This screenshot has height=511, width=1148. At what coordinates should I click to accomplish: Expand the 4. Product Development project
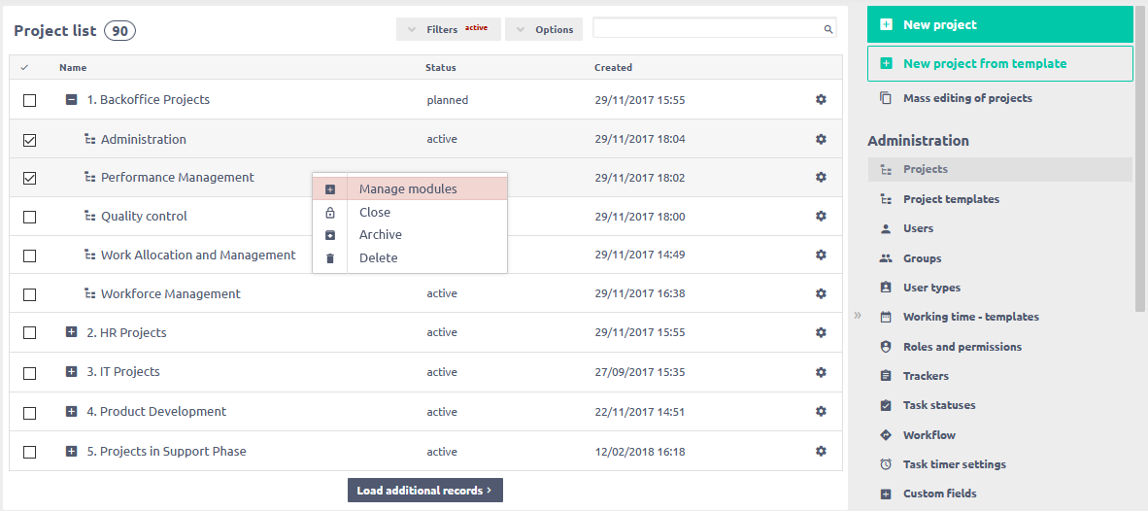(x=71, y=411)
